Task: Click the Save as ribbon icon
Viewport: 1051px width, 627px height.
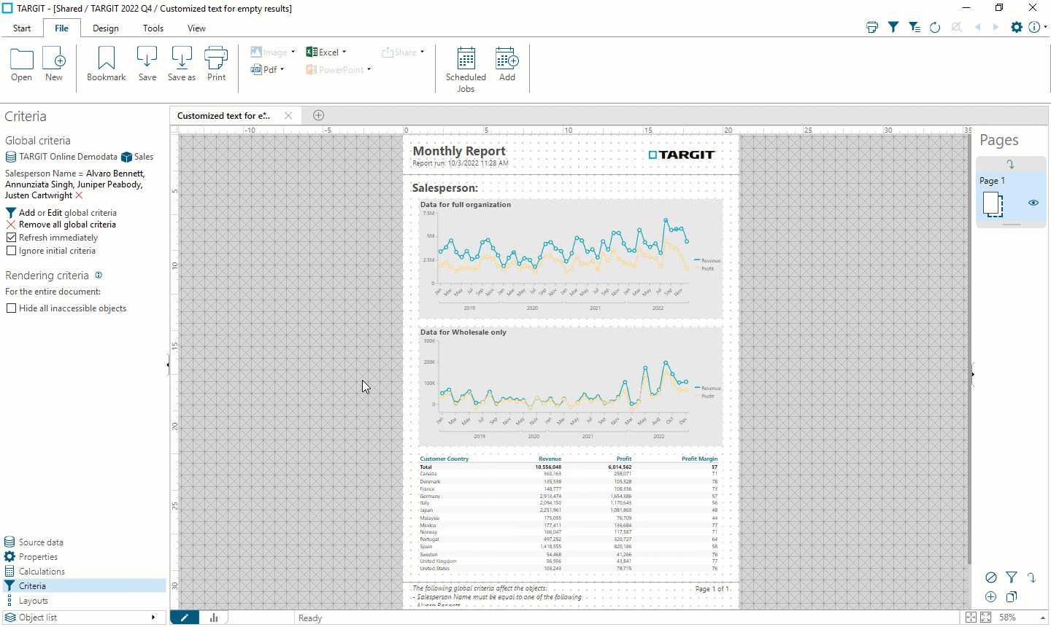Action: (x=182, y=58)
